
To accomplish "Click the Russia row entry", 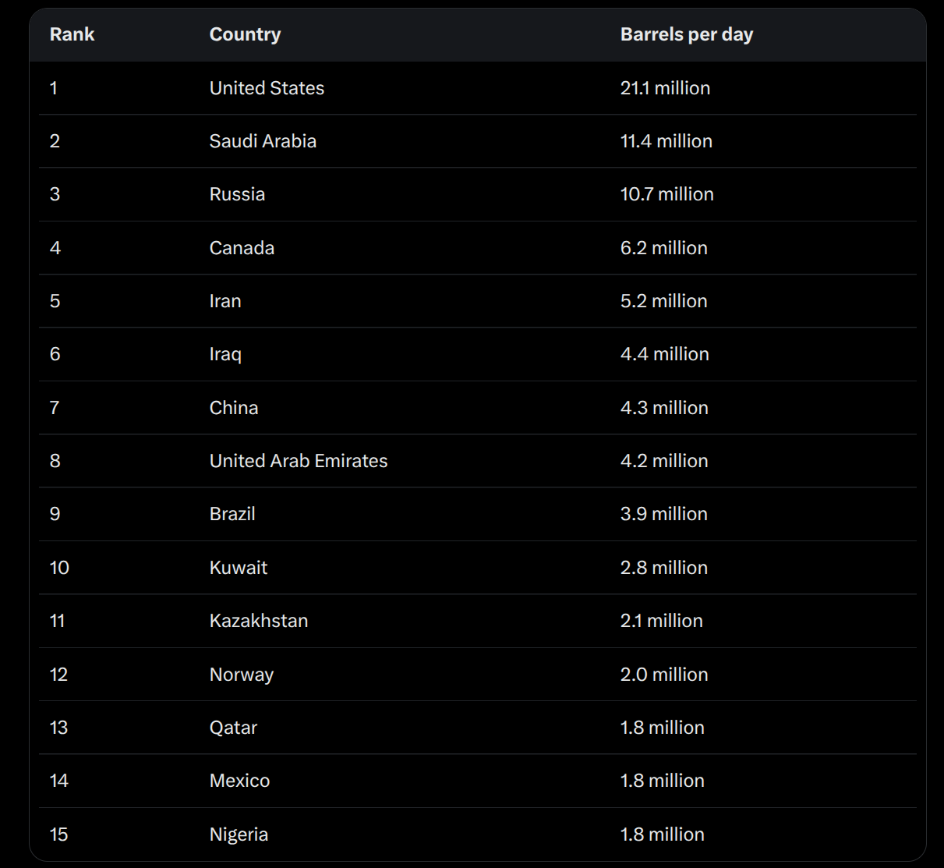I will (237, 194).
